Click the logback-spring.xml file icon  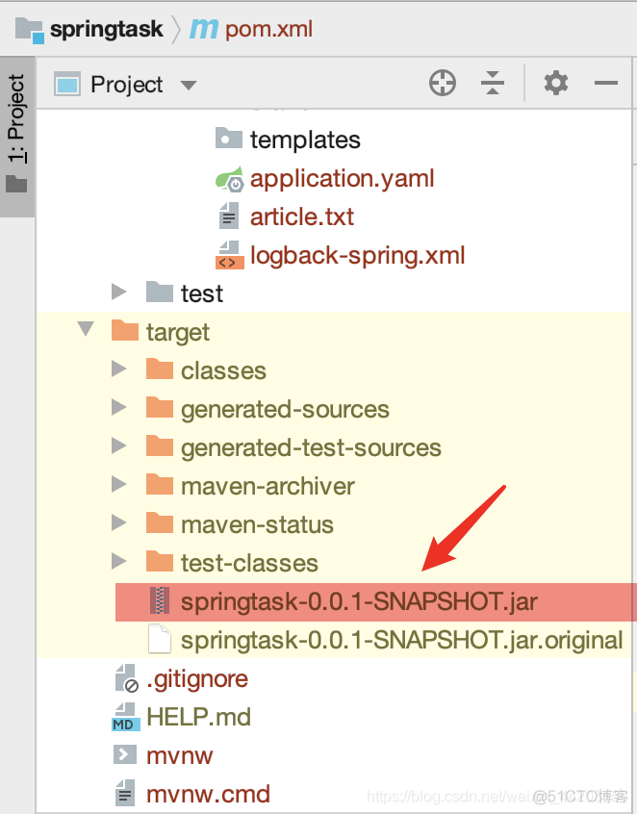229,255
